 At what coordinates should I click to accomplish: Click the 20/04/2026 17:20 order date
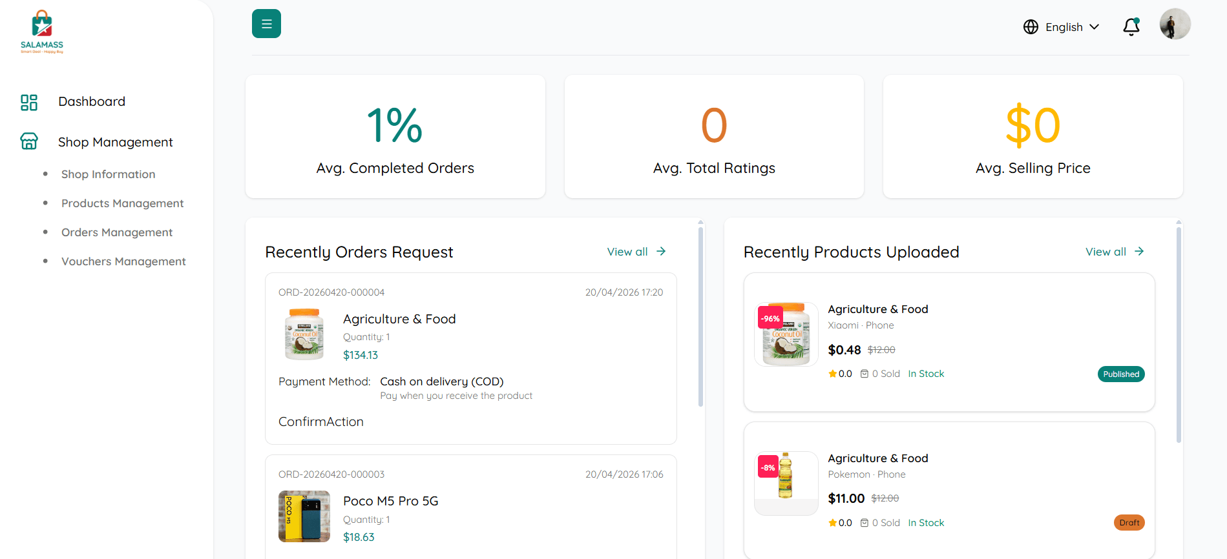click(x=624, y=292)
